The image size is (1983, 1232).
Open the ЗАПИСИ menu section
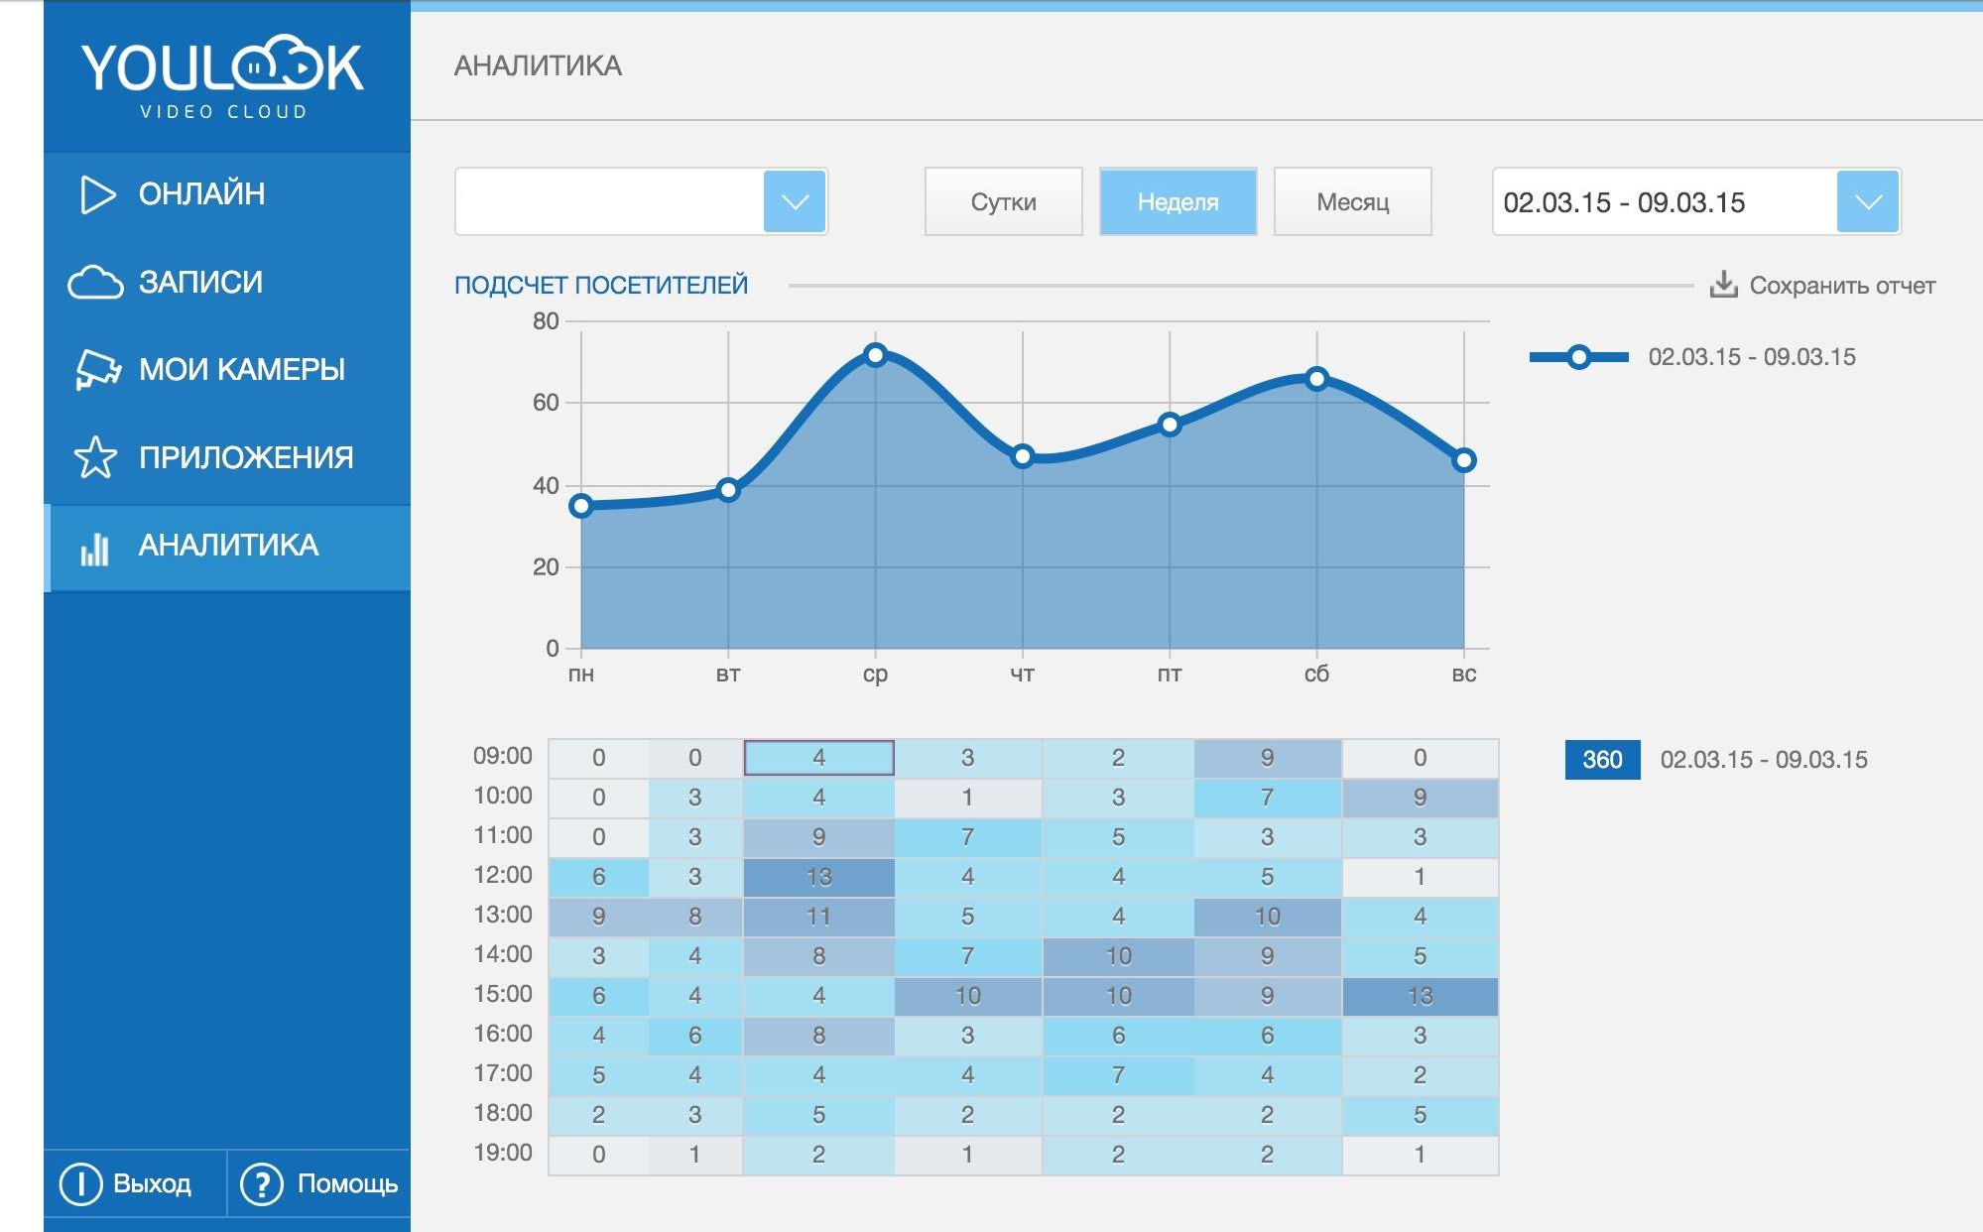pos(200,283)
